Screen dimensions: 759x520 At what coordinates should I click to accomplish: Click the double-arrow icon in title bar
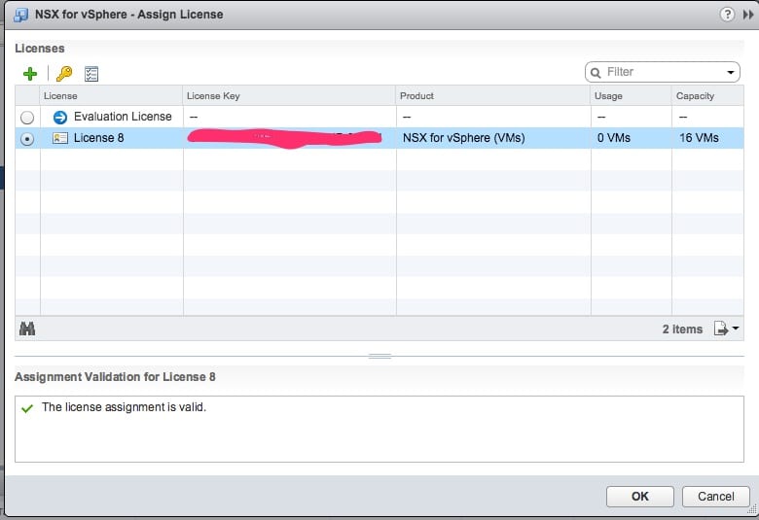(x=747, y=15)
